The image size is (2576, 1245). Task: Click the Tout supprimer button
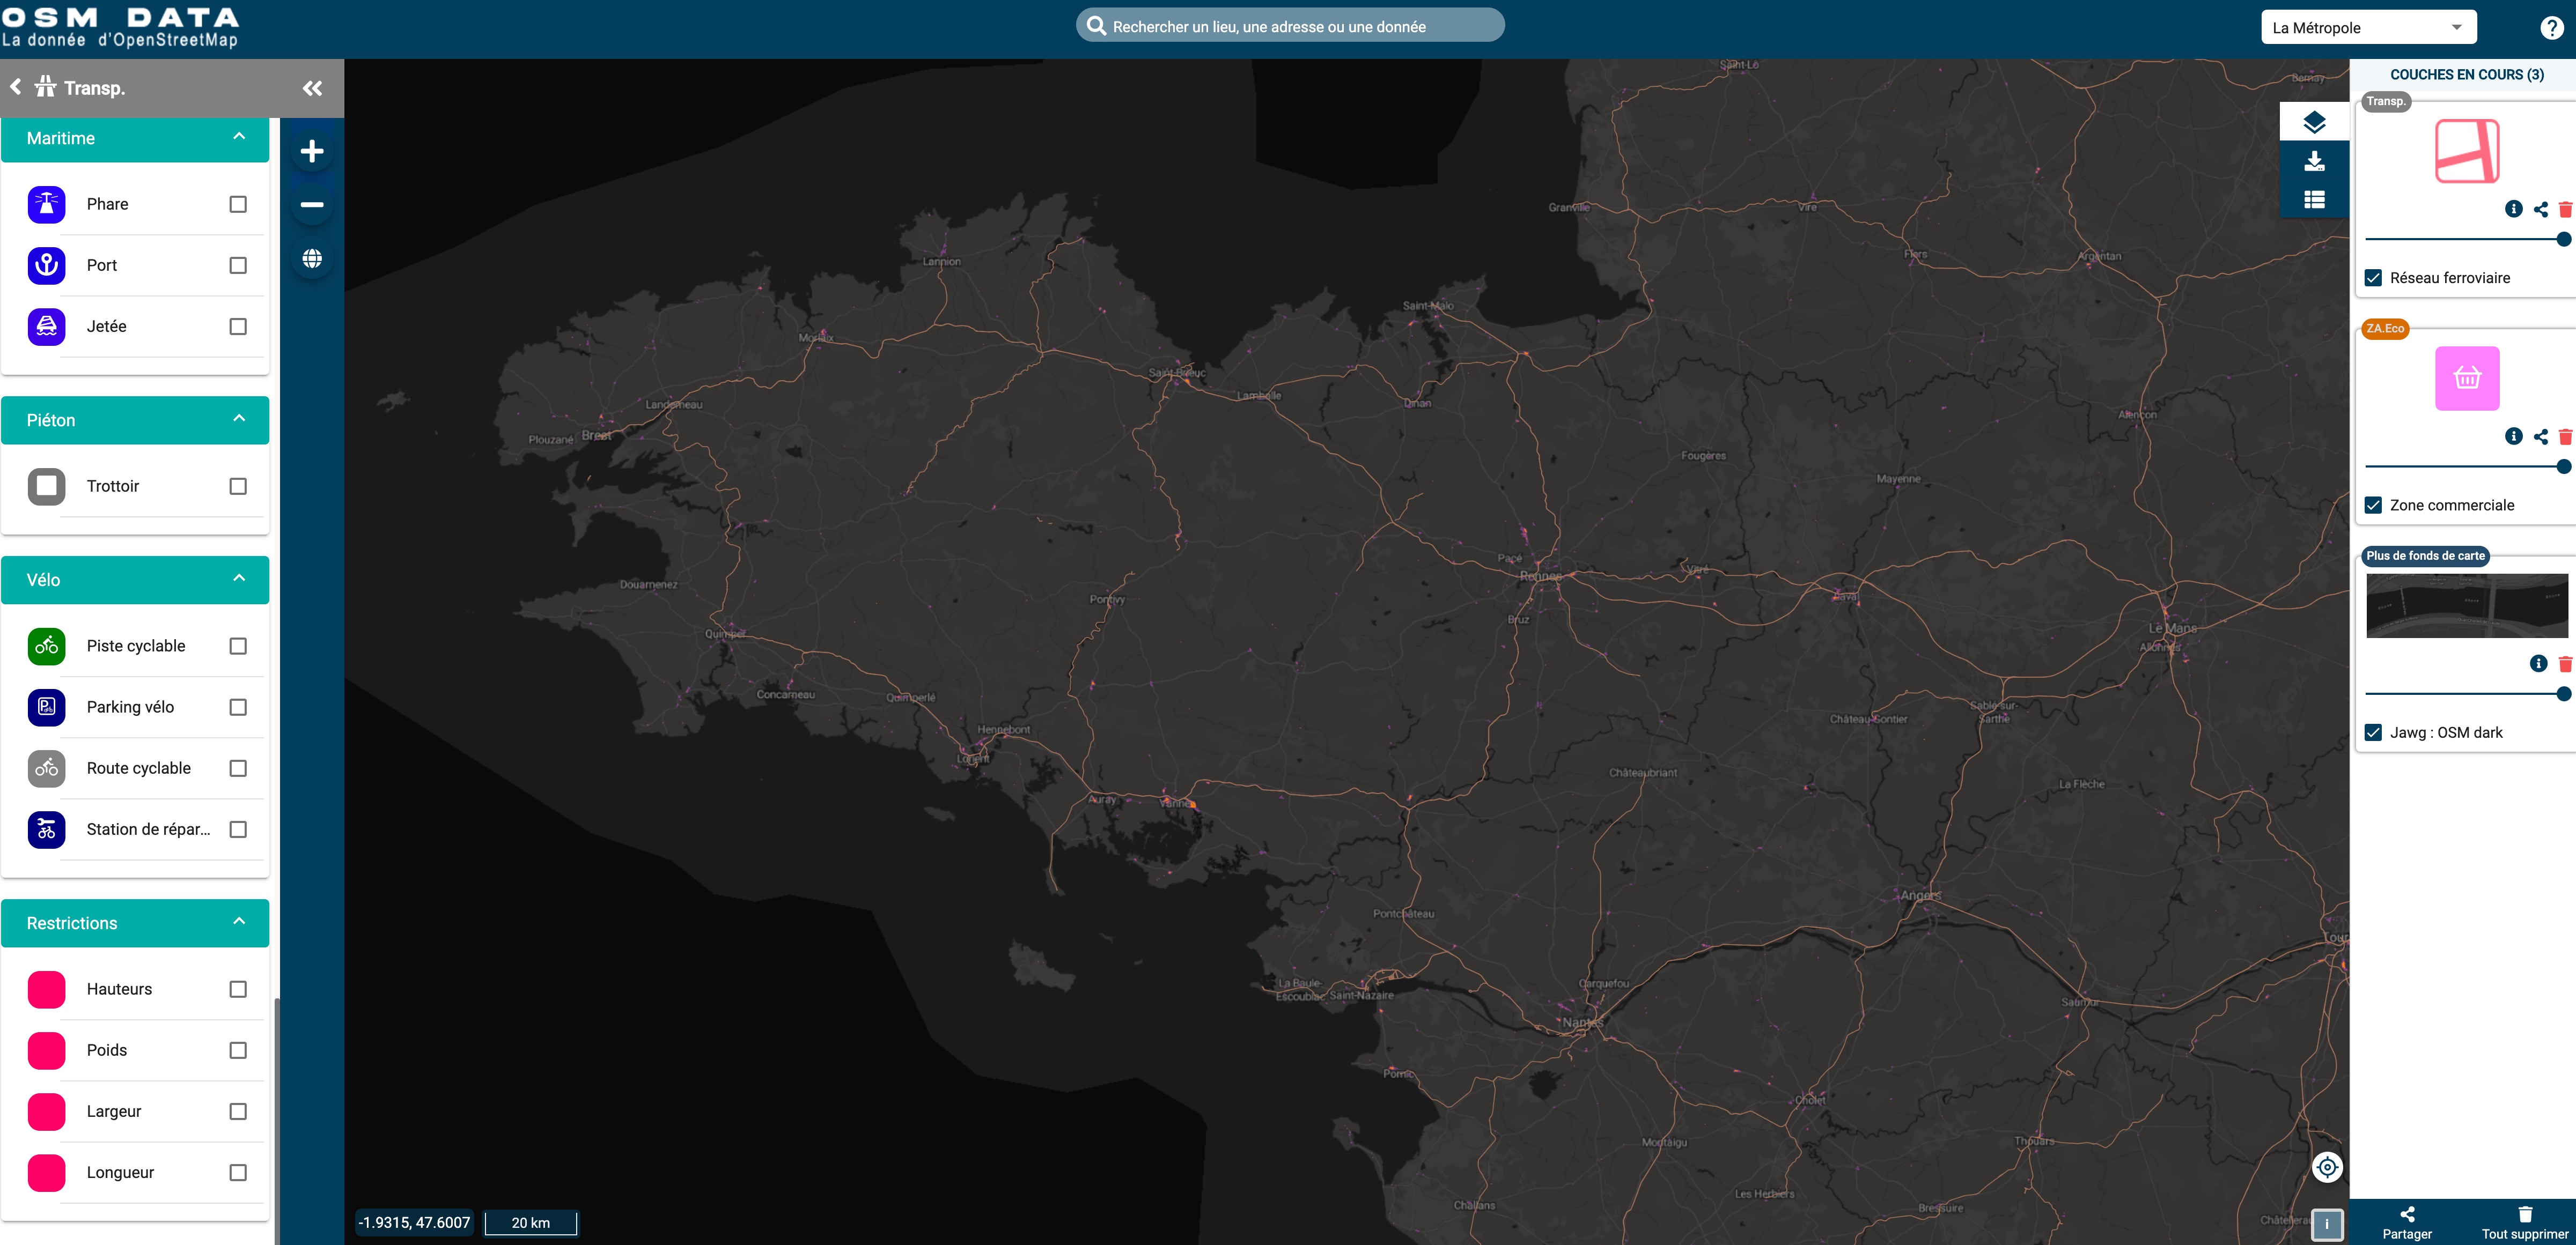[2524, 1223]
